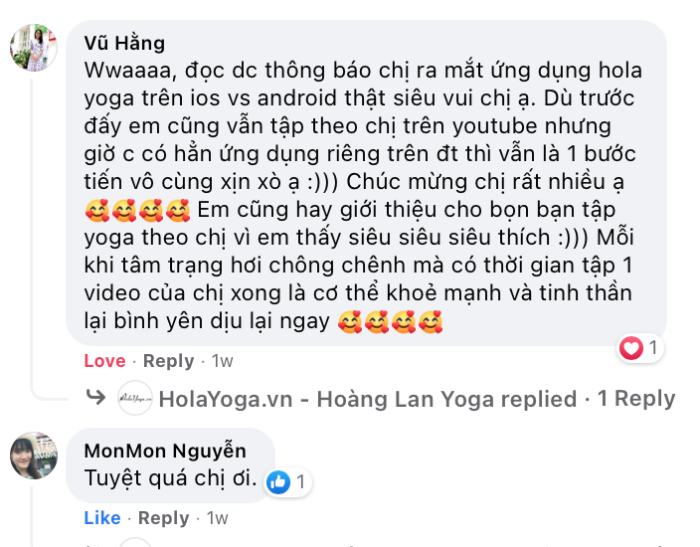Open Vũ Hằng's profile picture
Image resolution: width=700 pixels, height=547 pixels.
(34, 48)
